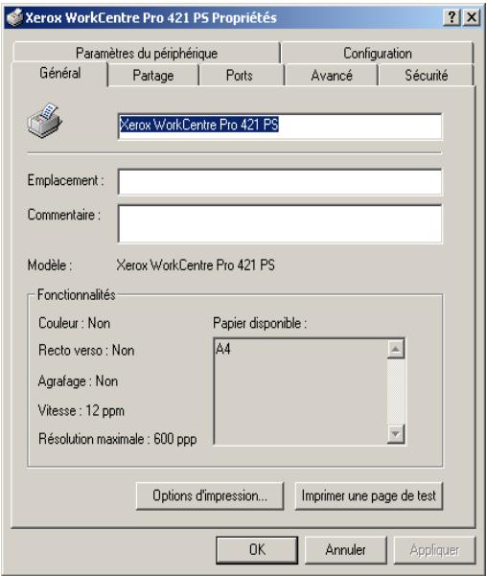Click the Papier disponible label

pyautogui.click(x=260, y=323)
